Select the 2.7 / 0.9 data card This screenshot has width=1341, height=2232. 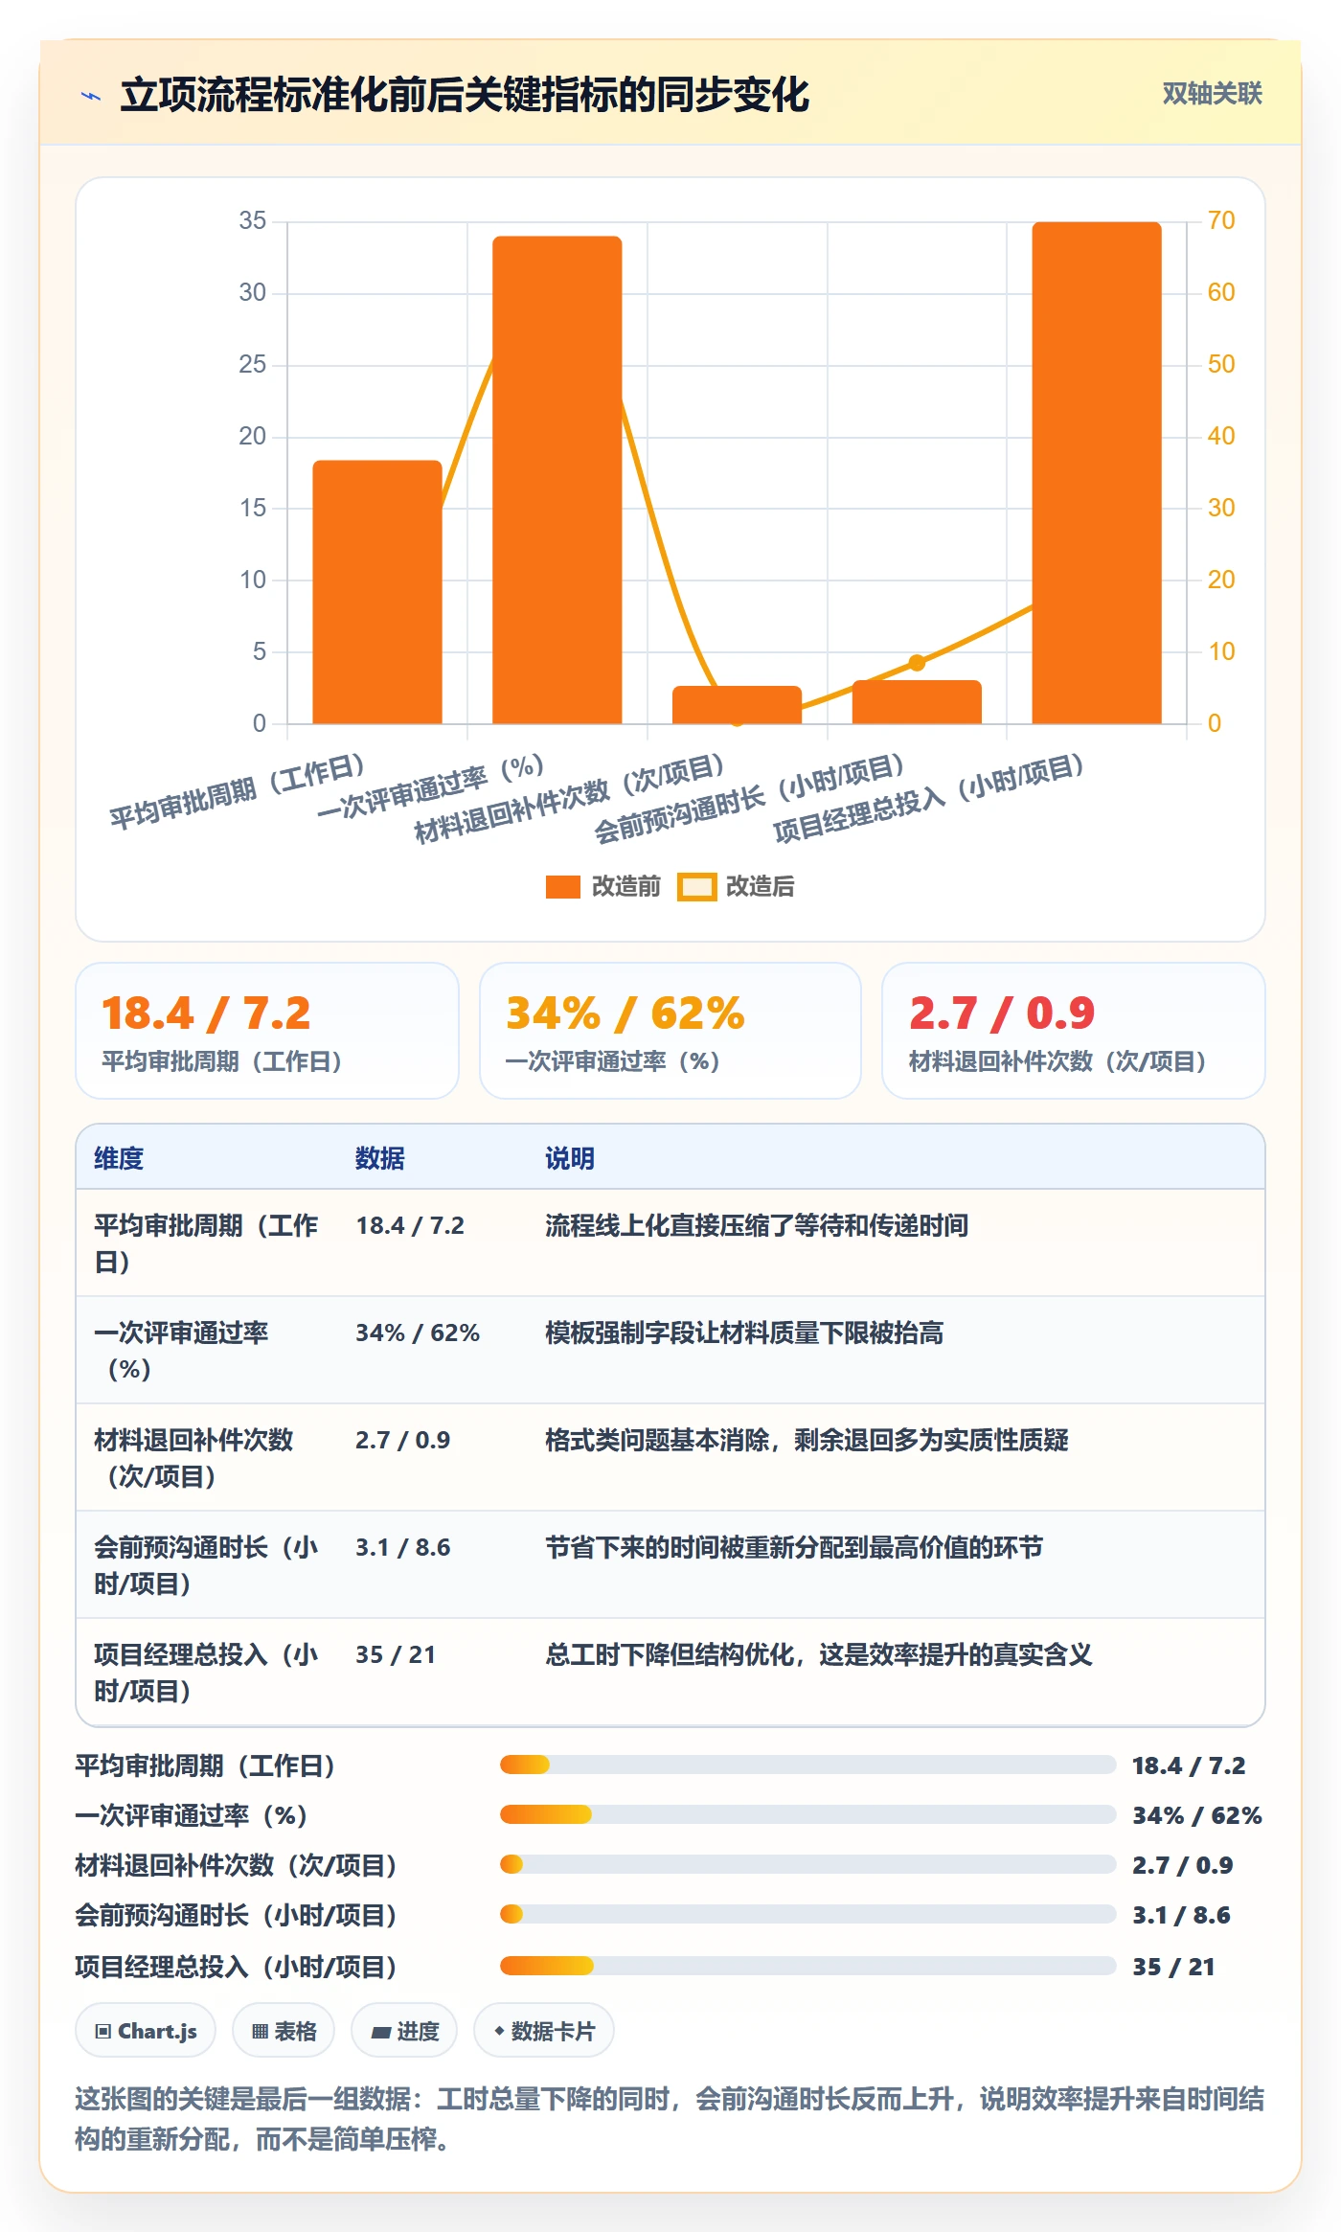pyautogui.click(x=1073, y=1031)
